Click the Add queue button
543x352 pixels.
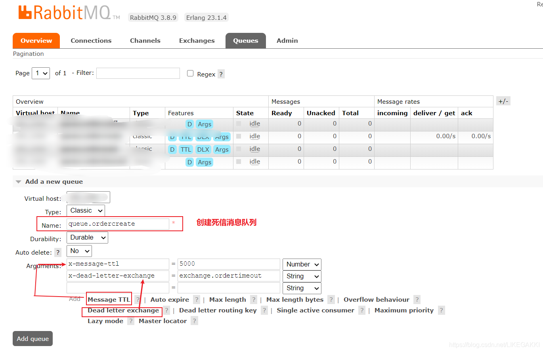click(x=33, y=339)
